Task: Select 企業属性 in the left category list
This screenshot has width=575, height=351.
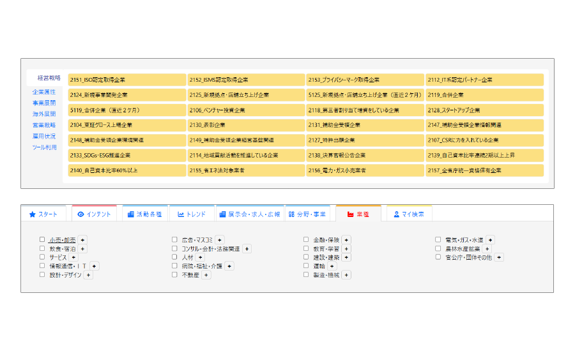Action: coord(44,92)
